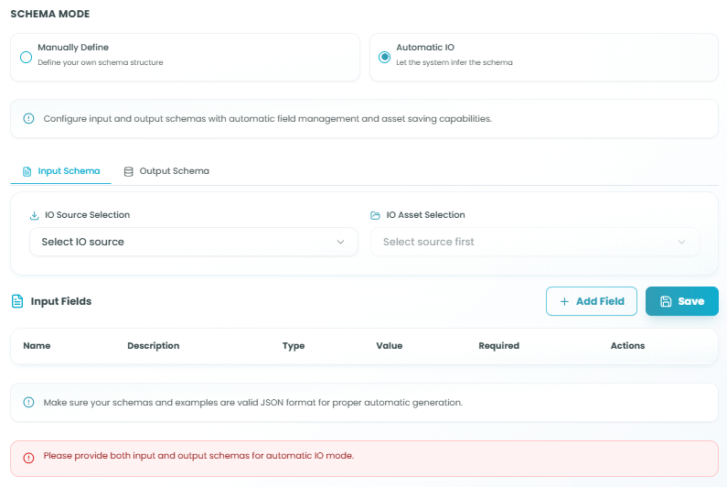The height and width of the screenshot is (487, 727).
Task: Click the info icon beside the valid JSON notice
Action: coord(28,403)
